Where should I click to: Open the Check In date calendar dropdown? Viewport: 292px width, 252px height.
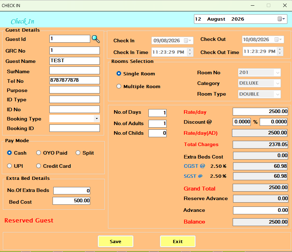coord(188,41)
